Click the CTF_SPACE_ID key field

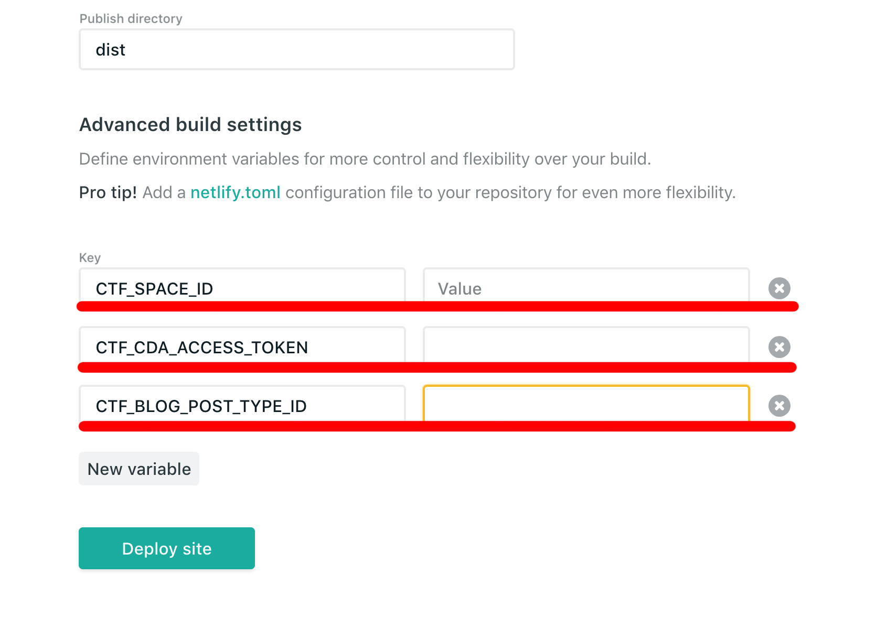click(241, 288)
